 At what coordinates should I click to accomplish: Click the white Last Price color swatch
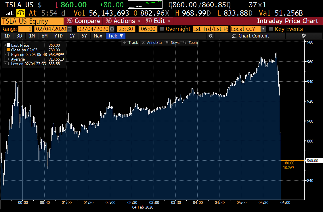click(x=8, y=45)
